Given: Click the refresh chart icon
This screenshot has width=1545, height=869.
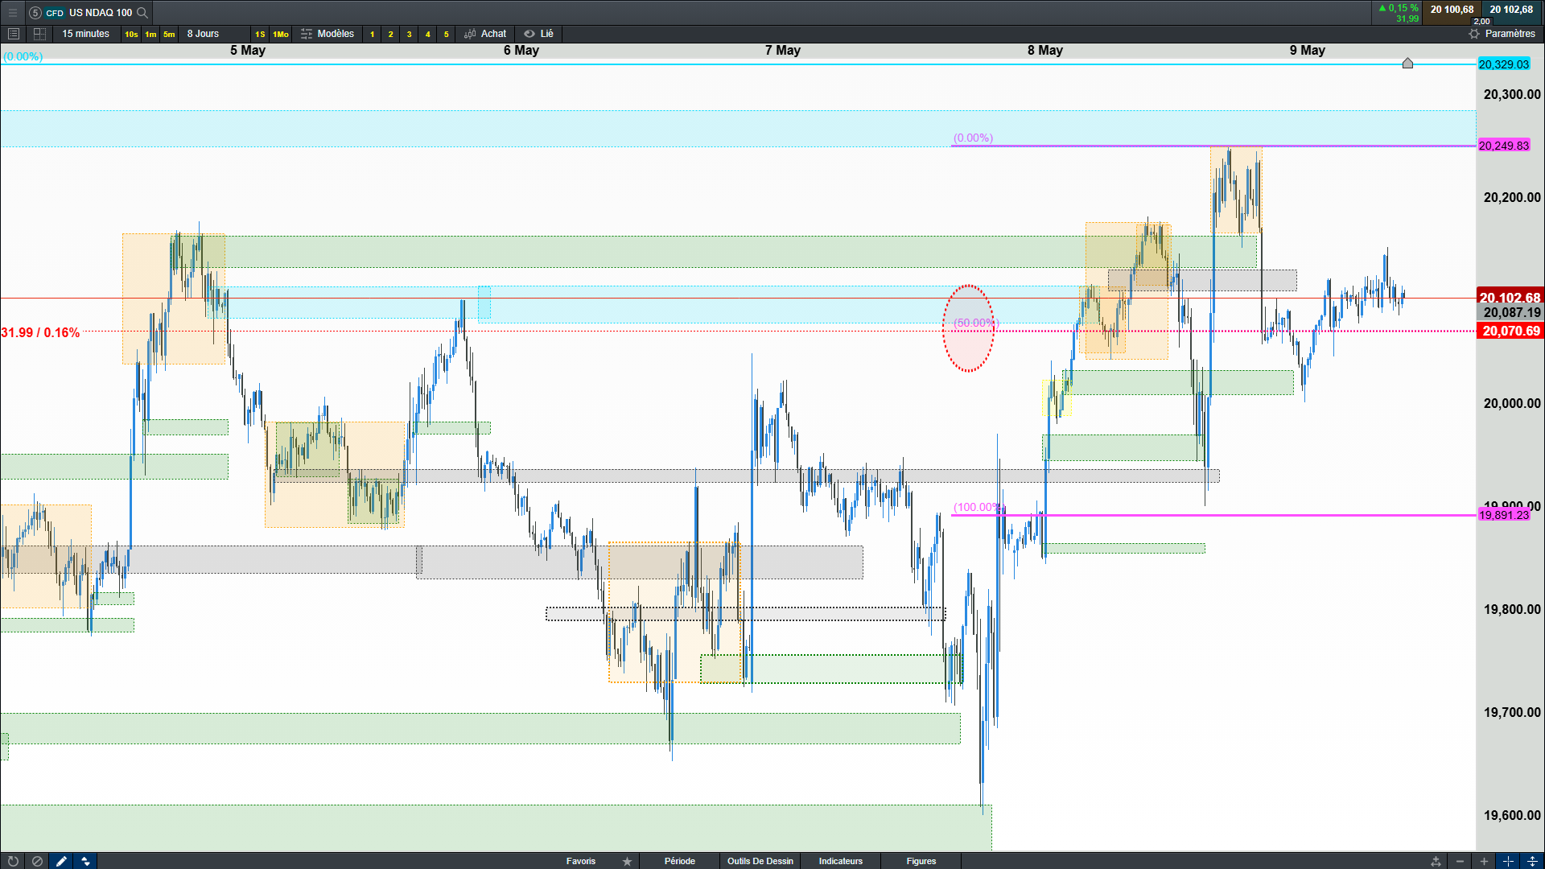Looking at the screenshot, I should click(13, 861).
